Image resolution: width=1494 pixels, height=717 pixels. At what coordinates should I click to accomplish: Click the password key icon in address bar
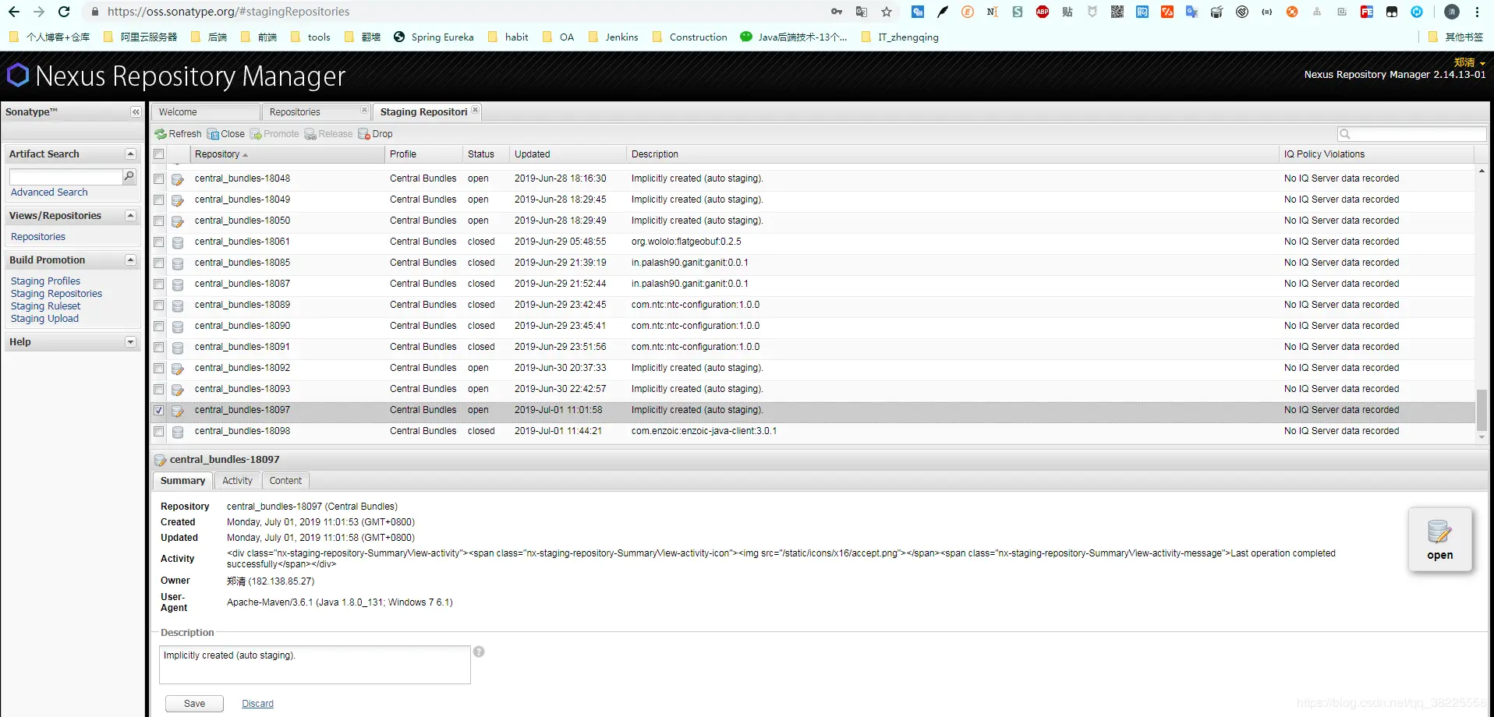point(837,12)
